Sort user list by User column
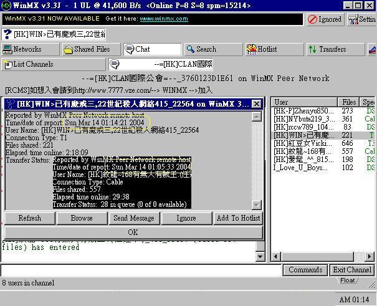Screen dimensions: 377x306 (x=304, y=102)
